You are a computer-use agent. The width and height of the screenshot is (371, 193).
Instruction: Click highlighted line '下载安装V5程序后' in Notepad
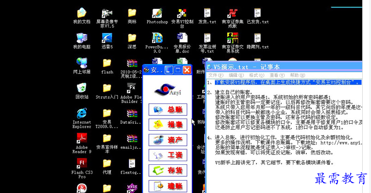pyautogui.click(x=288, y=82)
